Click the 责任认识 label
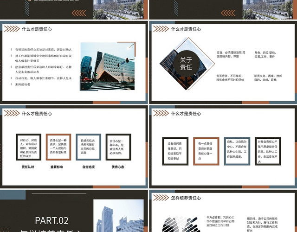 pyautogui.click(x=28, y=167)
